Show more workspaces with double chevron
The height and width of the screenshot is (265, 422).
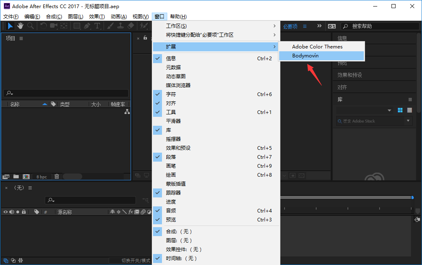point(319,26)
